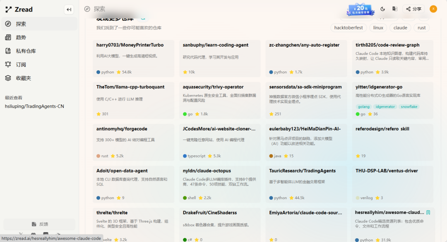
Task: Click the search field labeled 探索
Action: pos(99,9)
